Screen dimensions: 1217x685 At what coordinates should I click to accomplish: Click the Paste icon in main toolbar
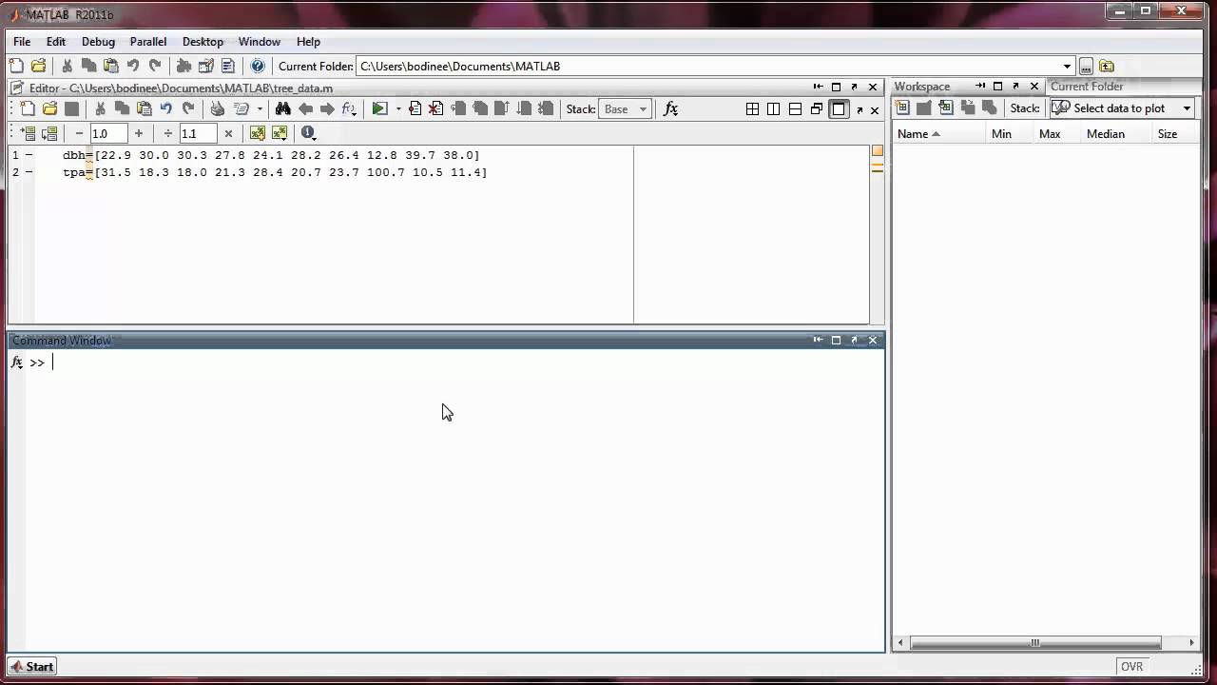click(x=111, y=66)
